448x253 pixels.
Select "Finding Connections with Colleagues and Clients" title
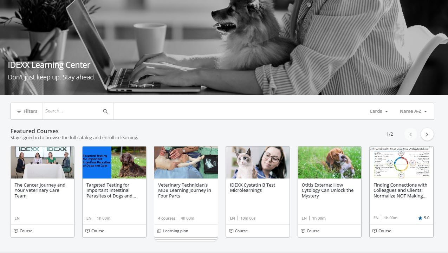(x=400, y=190)
